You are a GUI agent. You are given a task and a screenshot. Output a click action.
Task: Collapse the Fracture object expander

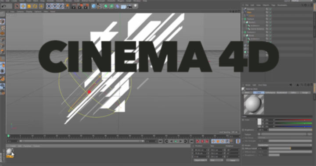click(x=243, y=19)
